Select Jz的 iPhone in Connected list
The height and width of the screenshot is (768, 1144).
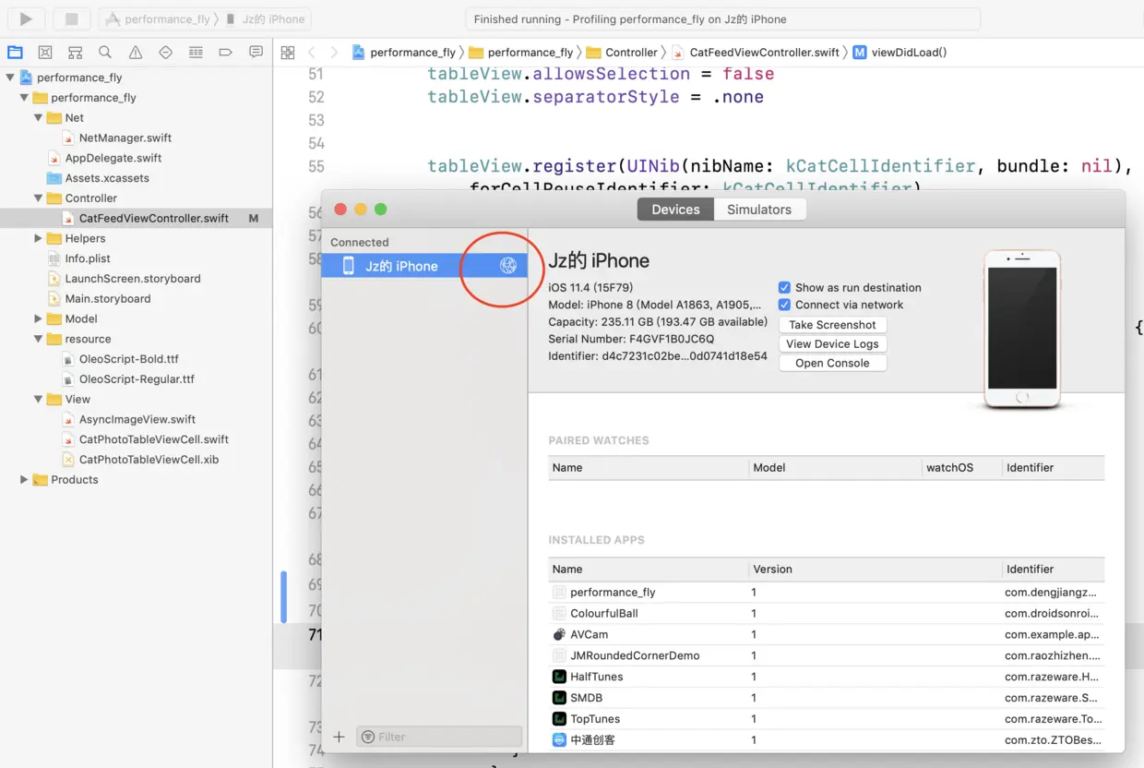click(x=424, y=266)
